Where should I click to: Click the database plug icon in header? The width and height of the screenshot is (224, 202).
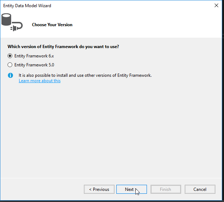pos(12,22)
